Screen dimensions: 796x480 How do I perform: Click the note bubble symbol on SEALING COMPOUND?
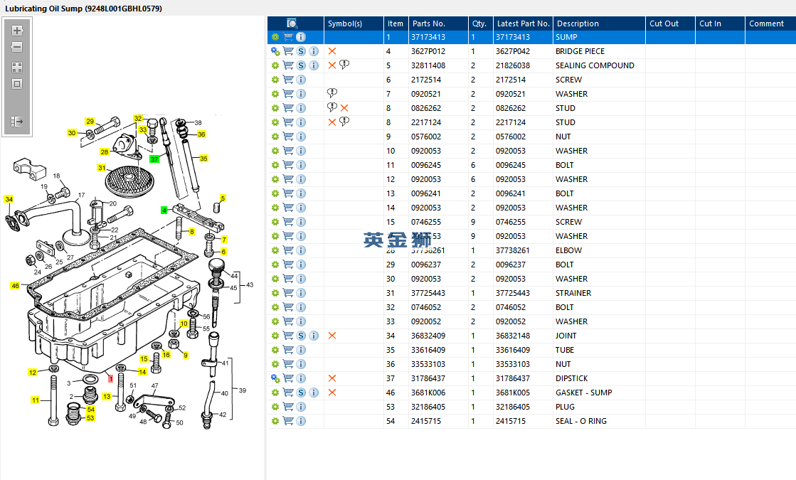(345, 65)
